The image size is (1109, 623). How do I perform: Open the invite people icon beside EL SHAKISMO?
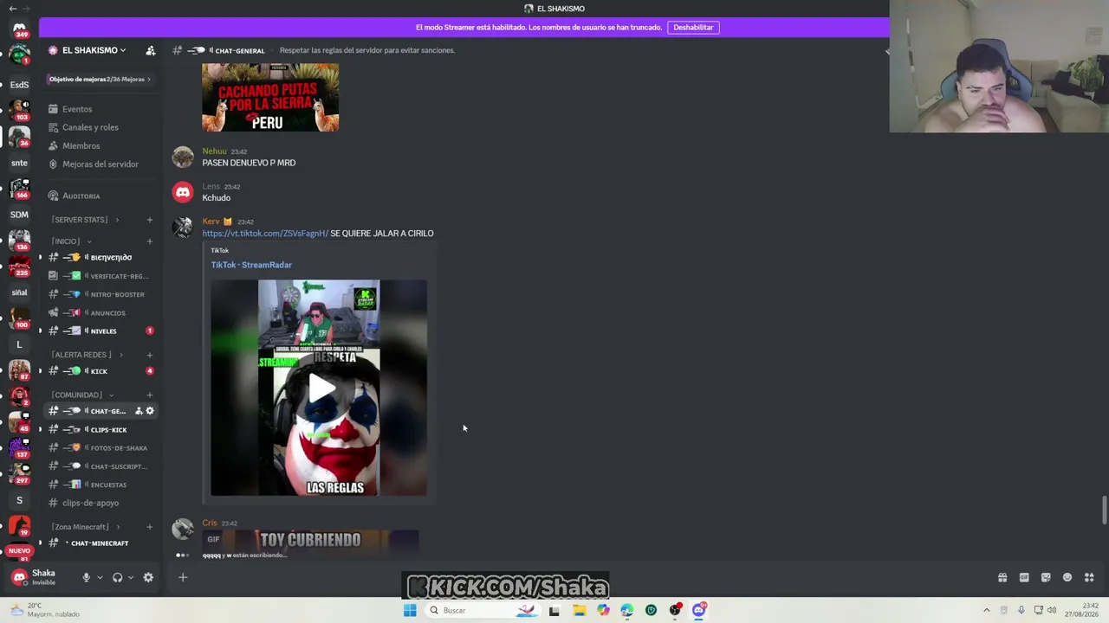coord(151,50)
